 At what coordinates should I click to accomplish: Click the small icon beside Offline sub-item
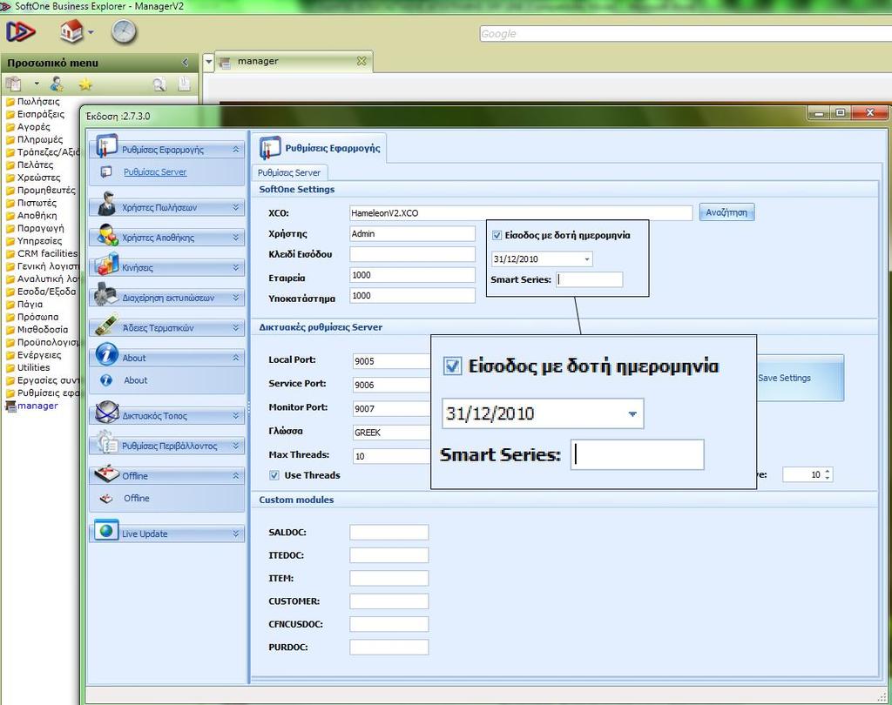click(x=106, y=499)
